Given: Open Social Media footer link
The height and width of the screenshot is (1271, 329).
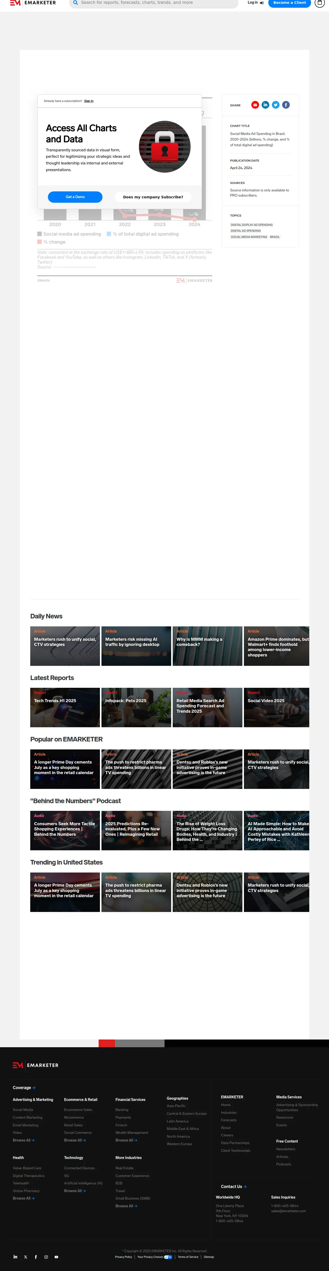Looking at the screenshot, I should (x=23, y=1110).
